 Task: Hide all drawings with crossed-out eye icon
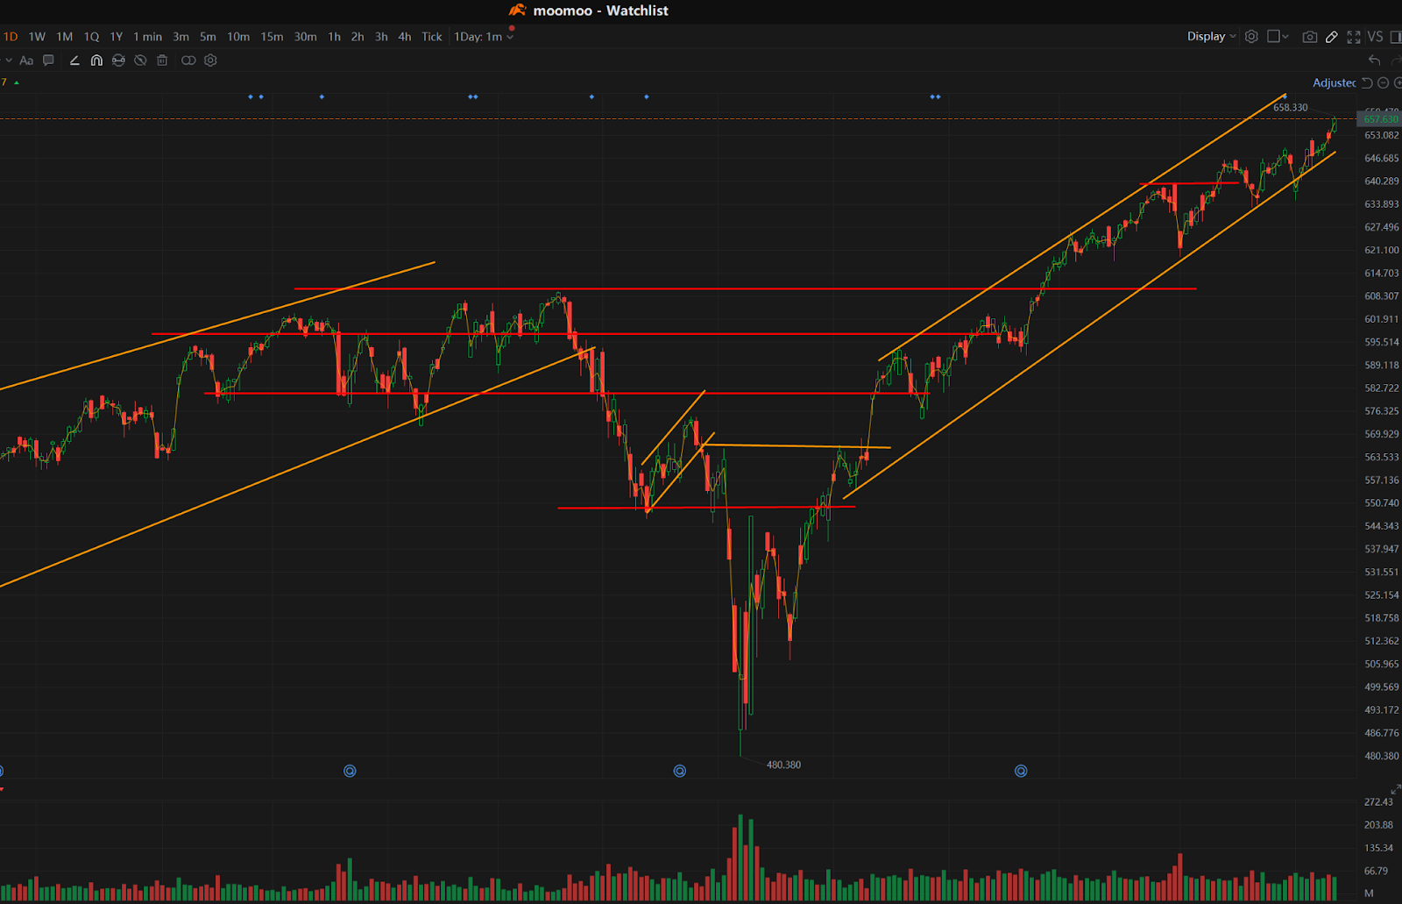point(140,61)
